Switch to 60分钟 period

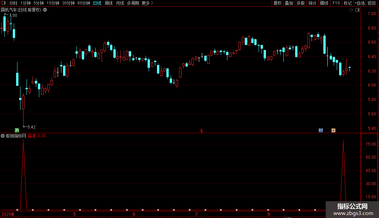tap(84, 3)
